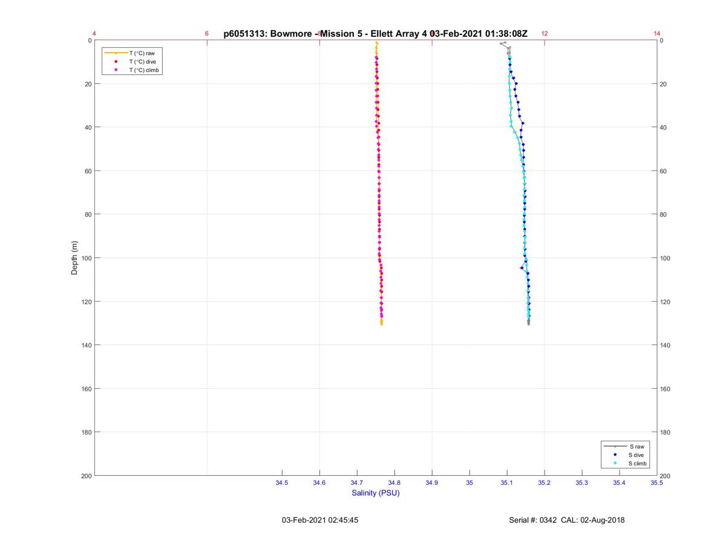
Task: Click the salinity tick label 35.2
Action: (x=544, y=483)
